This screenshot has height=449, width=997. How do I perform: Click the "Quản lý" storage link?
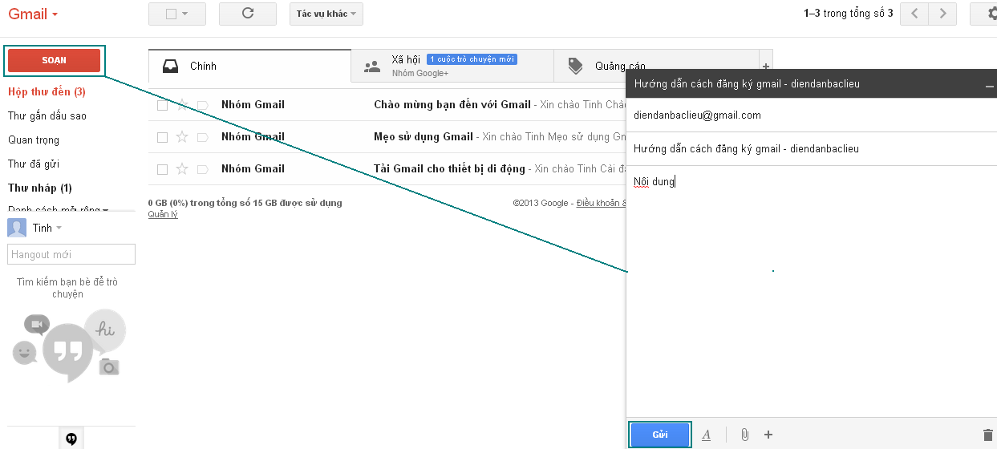click(x=163, y=214)
